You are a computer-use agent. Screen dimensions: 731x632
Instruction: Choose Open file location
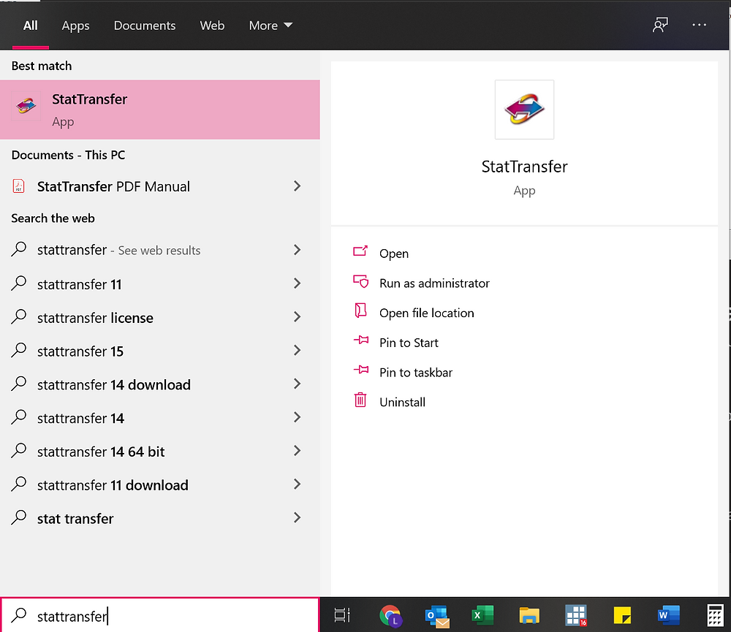click(427, 313)
